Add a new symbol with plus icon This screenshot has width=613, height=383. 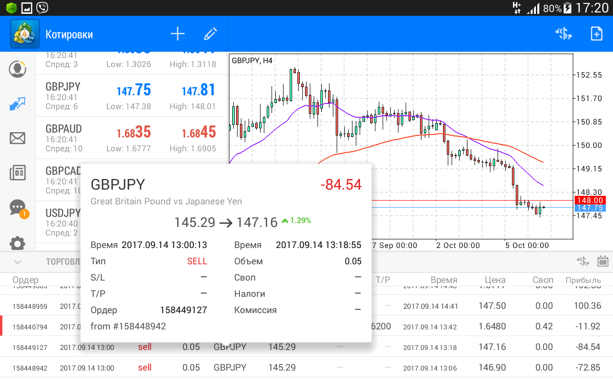[178, 34]
